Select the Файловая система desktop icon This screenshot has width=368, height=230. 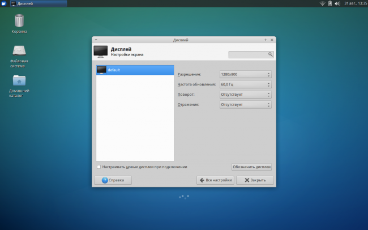19,57
